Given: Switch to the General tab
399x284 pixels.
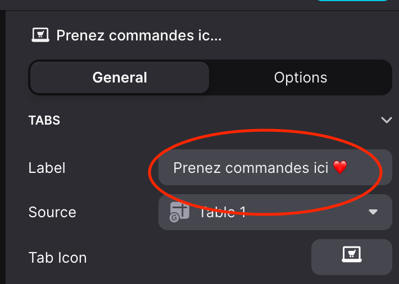Looking at the screenshot, I should (x=120, y=77).
